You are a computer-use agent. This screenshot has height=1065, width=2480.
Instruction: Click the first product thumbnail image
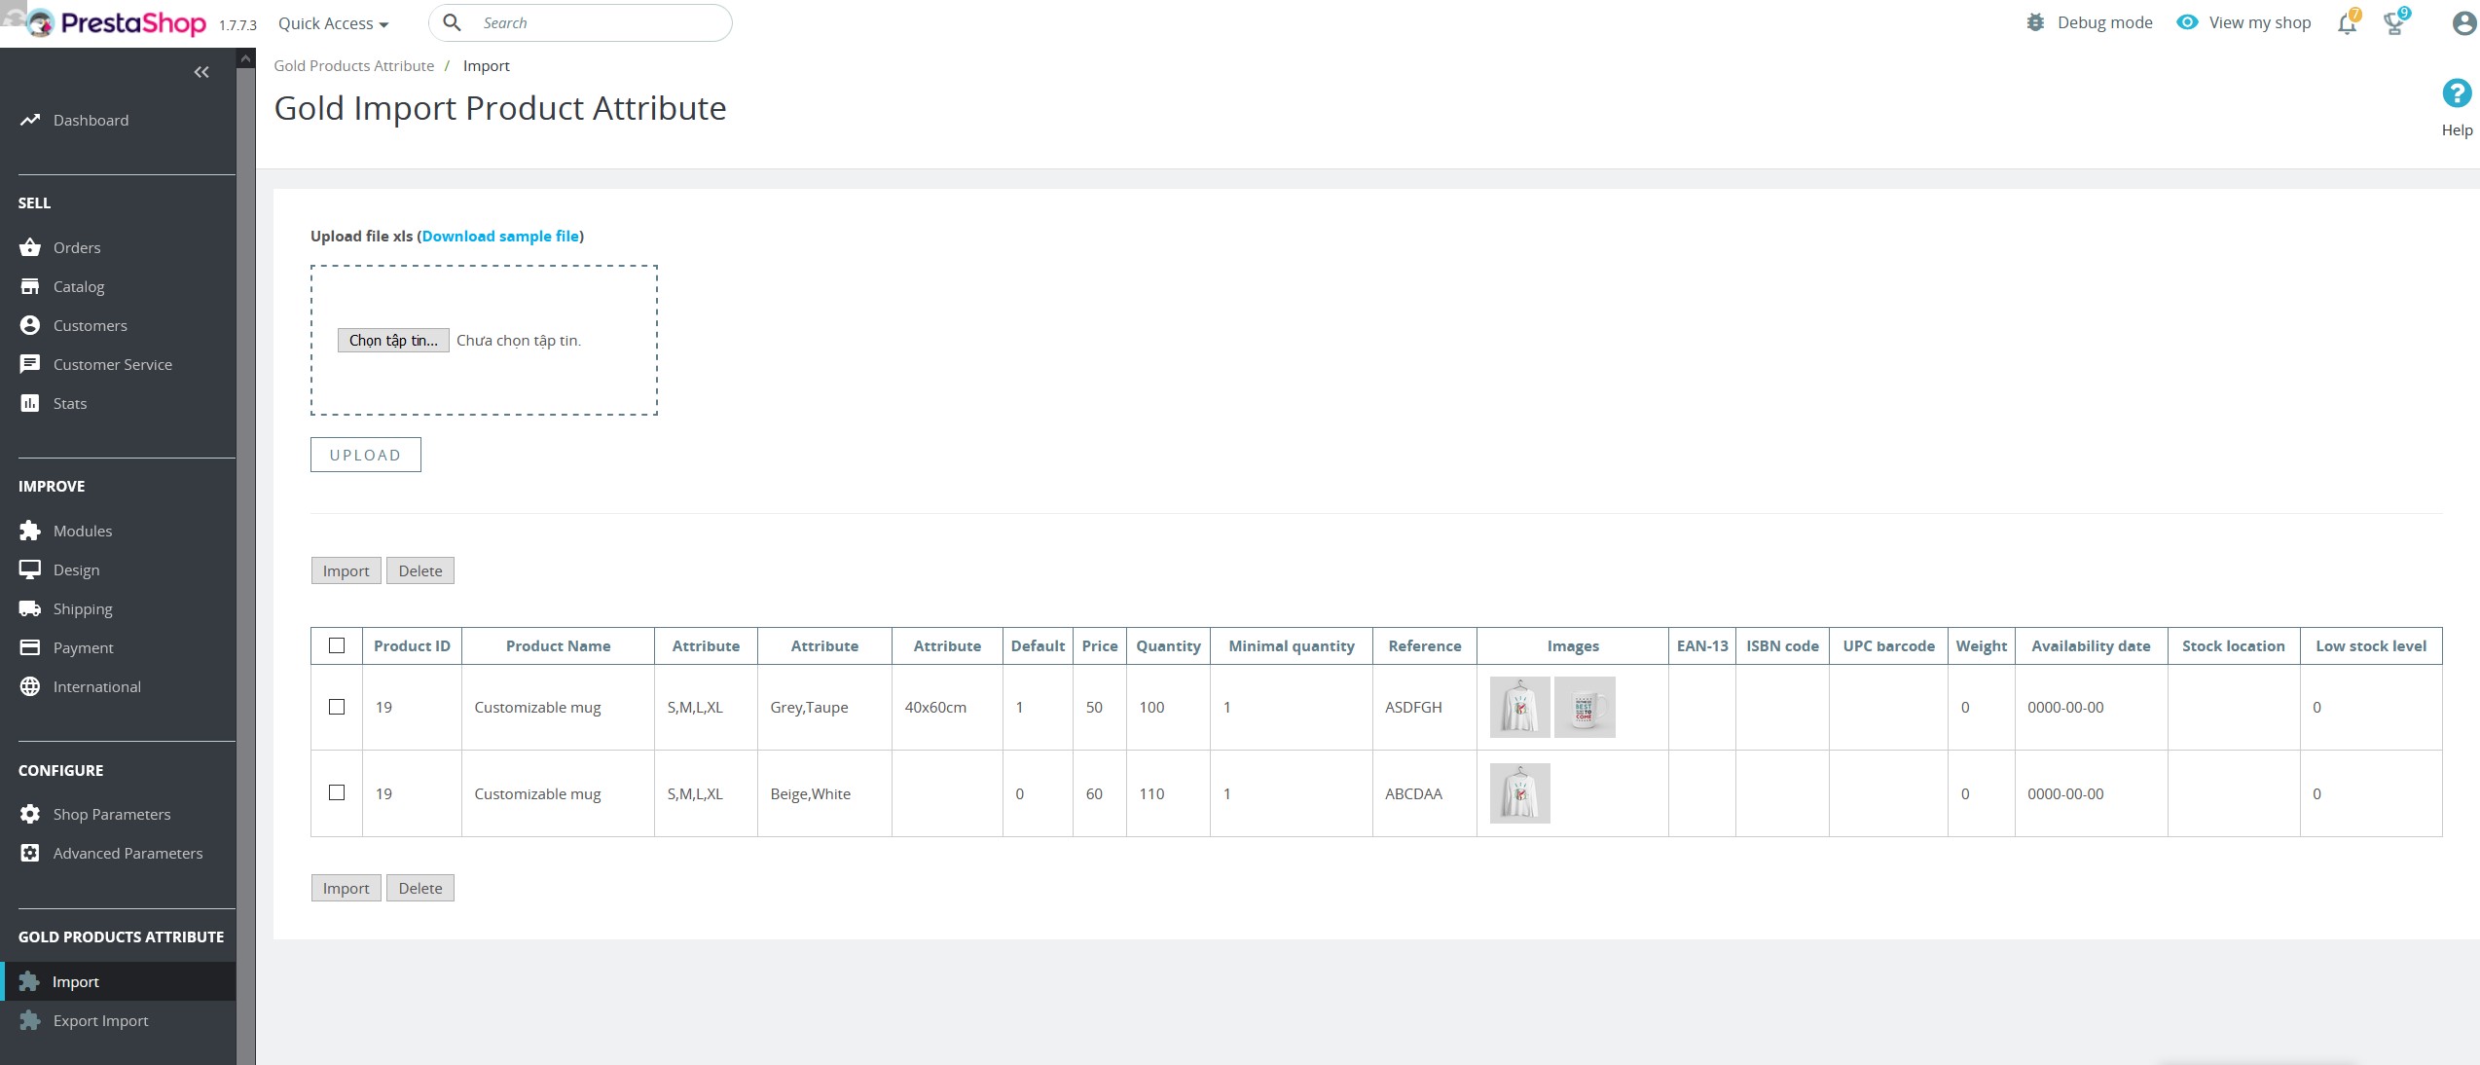pyautogui.click(x=1518, y=708)
